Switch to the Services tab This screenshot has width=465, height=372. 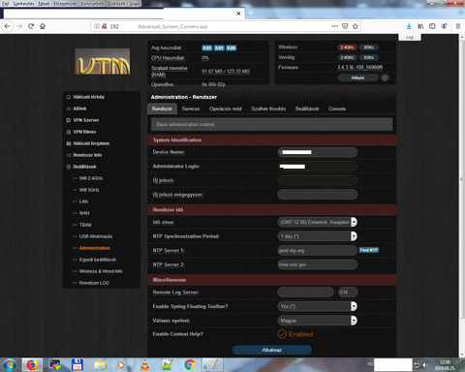click(x=191, y=108)
